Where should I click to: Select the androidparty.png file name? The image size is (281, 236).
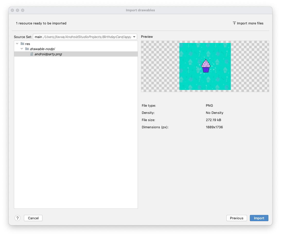(48, 54)
